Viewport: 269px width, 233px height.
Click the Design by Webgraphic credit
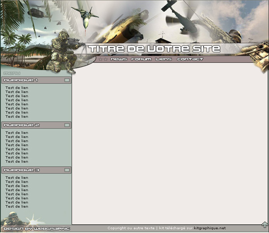37,229
